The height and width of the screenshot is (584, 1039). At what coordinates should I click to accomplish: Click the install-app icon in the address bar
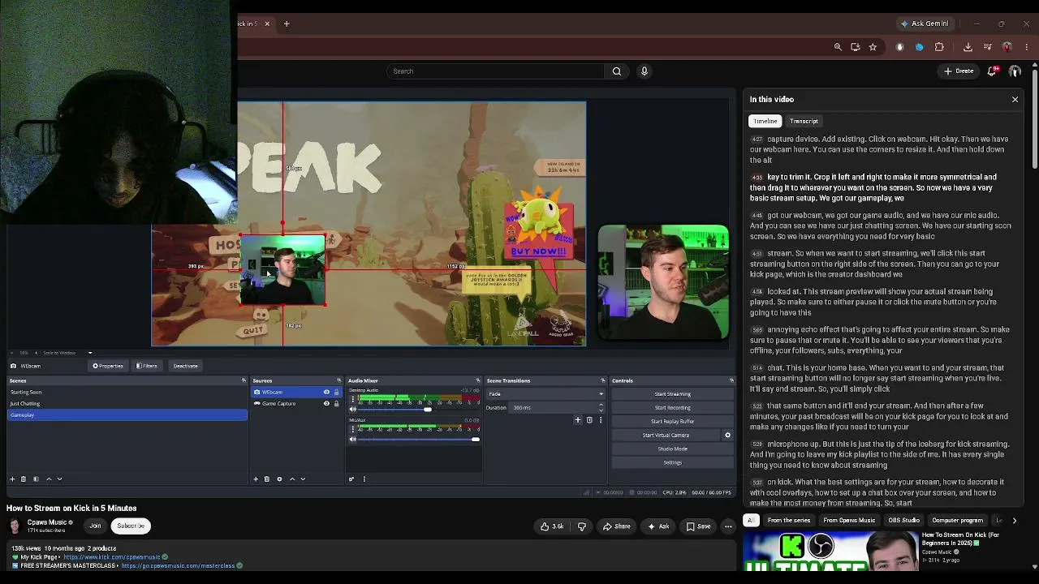pyautogui.click(x=856, y=47)
